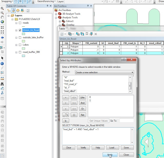The image size is (164, 158).
Task: Expand 3D Analyst Tools toolbox
Action: 56,14
